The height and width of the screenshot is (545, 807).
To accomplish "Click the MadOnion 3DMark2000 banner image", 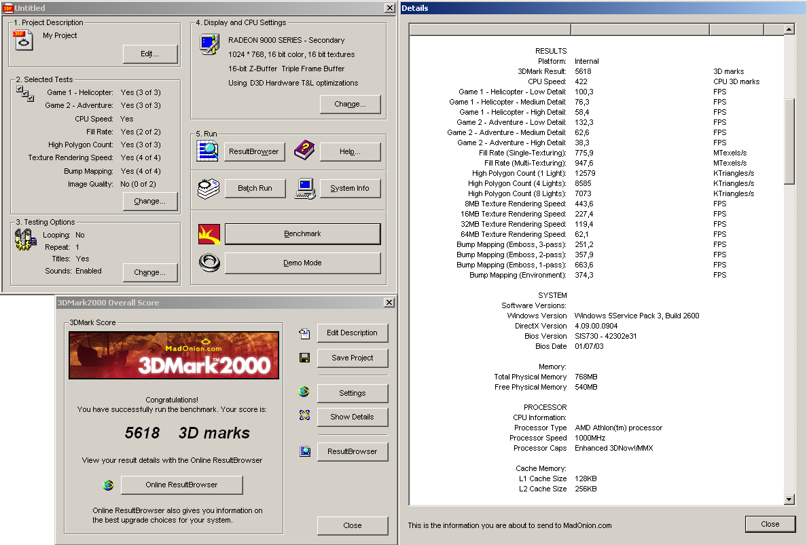I will 174,355.
